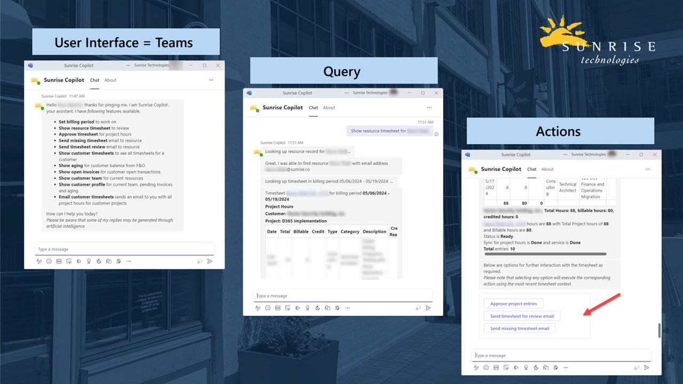Viewport: 683px width, 384px height.
Task: Open Format options in left Teams window
Action: 39,261
